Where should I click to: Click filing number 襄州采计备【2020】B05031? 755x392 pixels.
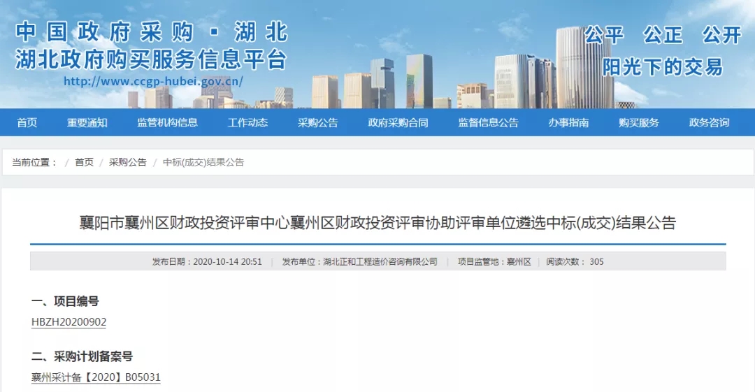[96, 377]
